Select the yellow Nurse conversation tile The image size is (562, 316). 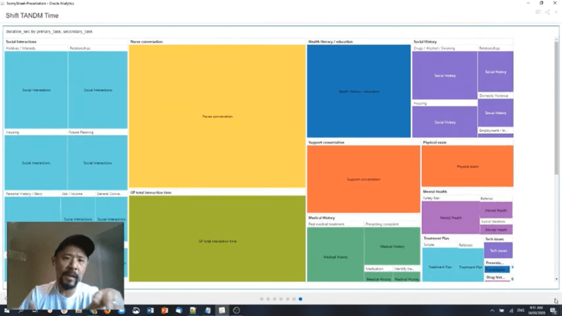tap(217, 116)
